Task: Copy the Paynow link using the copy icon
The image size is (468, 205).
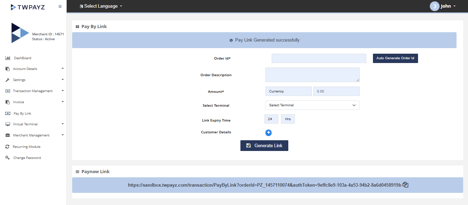Action: 406,185
